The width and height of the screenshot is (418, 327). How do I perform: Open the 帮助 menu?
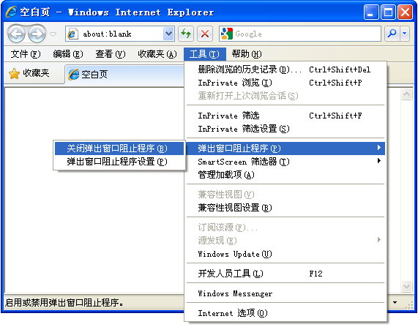point(246,54)
